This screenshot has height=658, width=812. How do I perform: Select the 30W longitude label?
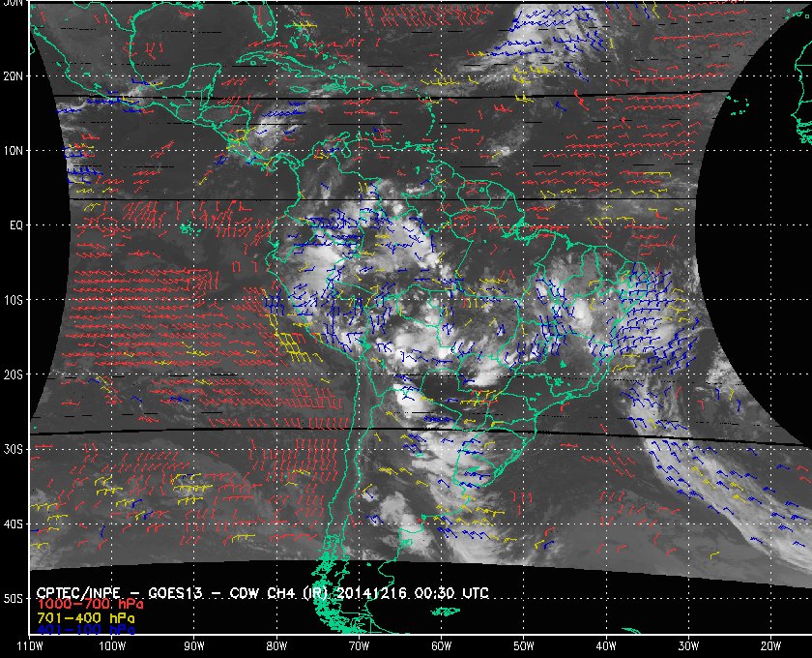tap(688, 645)
